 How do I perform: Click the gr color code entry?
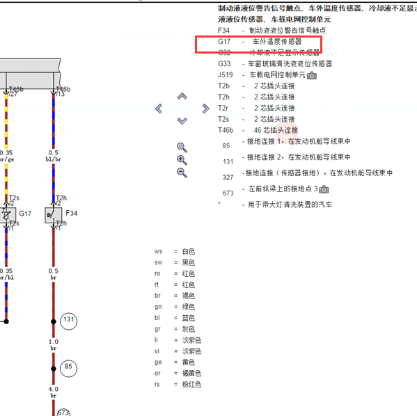pyautogui.click(x=175, y=329)
